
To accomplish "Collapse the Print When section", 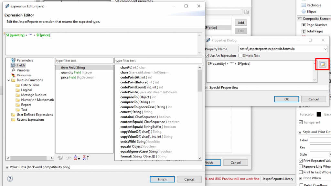I will pos(301,178).
